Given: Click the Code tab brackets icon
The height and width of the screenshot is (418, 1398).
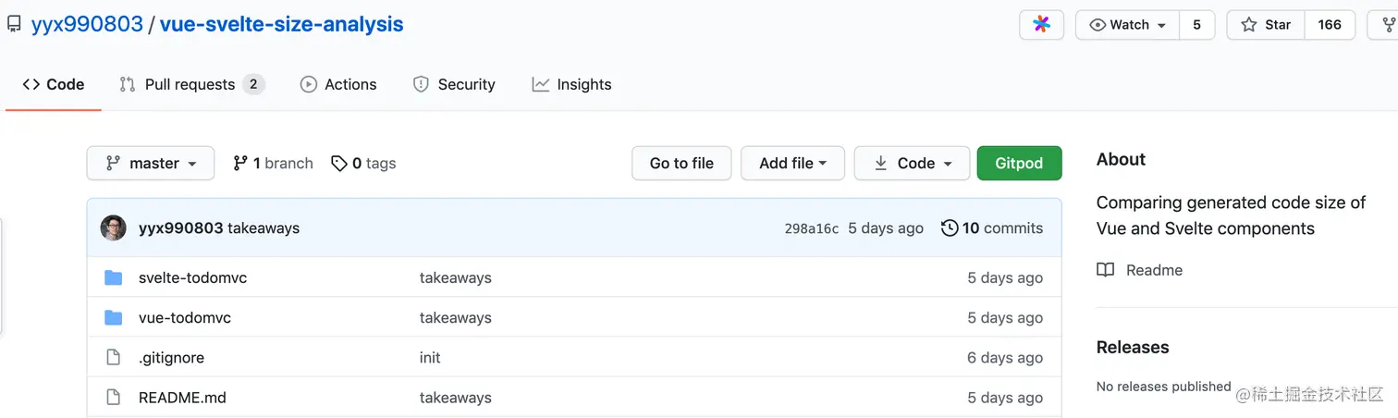Looking at the screenshot, I should coord(31,84).
